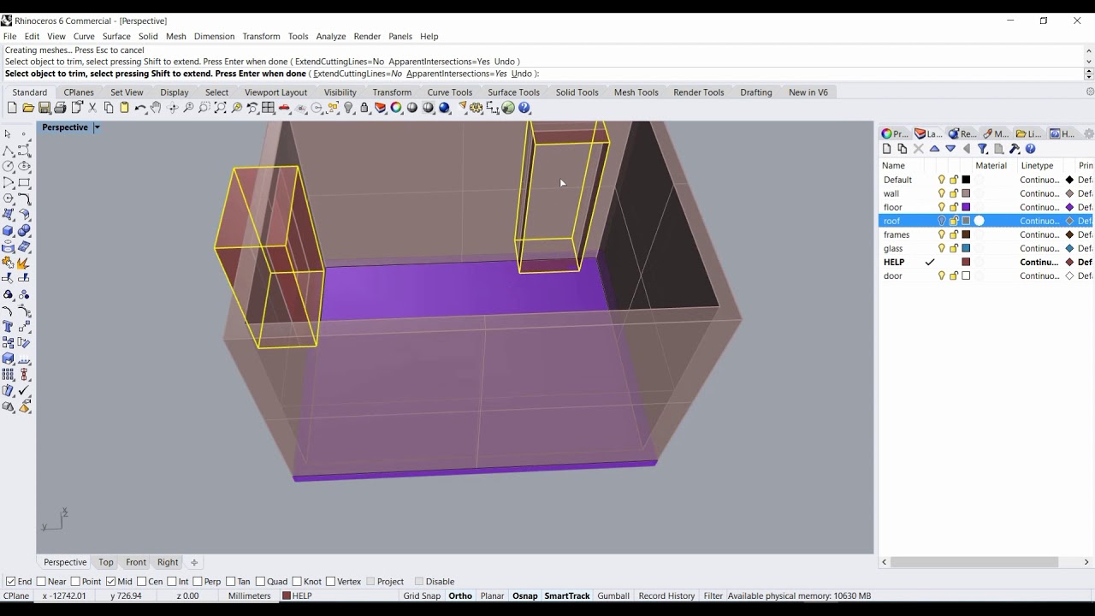Click the Print icon in Standard toolbar

(x=60, y=108)
